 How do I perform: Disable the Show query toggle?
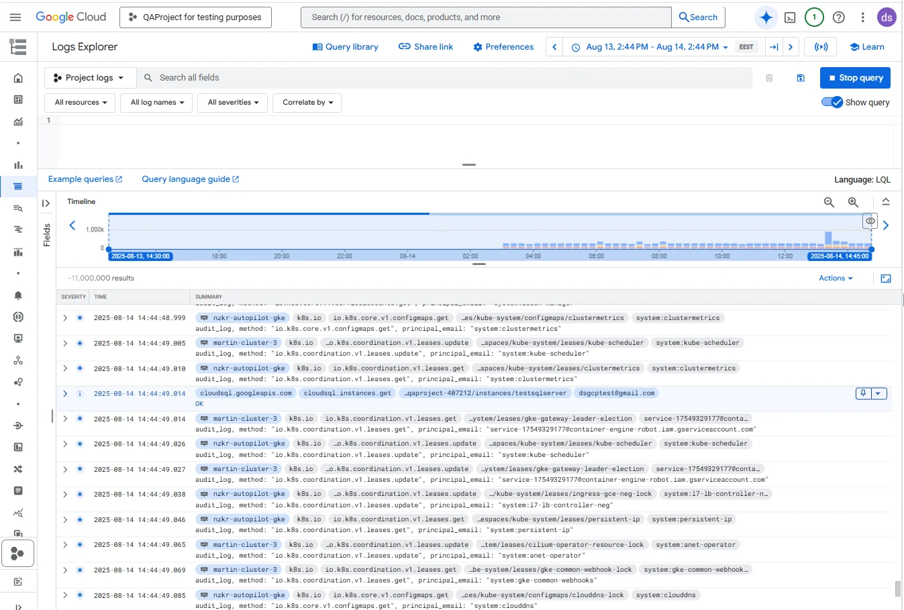pyautogui.click(x=832, y=102)
